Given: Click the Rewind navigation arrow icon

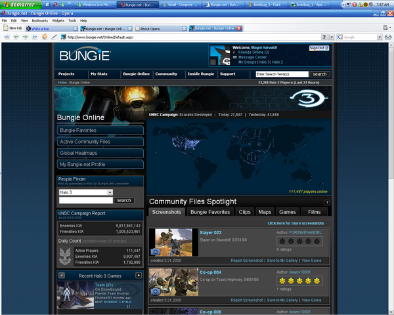Looking at the screenshot, I should (x=7, y=37).
